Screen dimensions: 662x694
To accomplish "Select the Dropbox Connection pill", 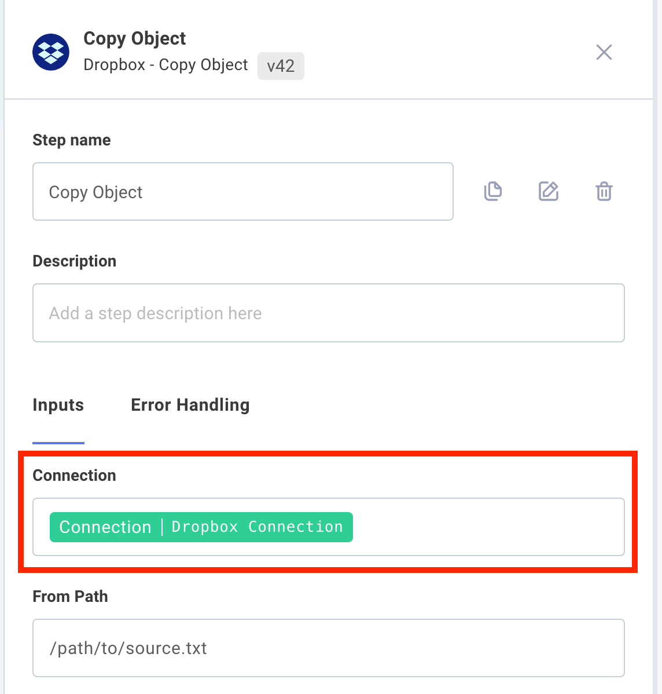I will 201,527.
